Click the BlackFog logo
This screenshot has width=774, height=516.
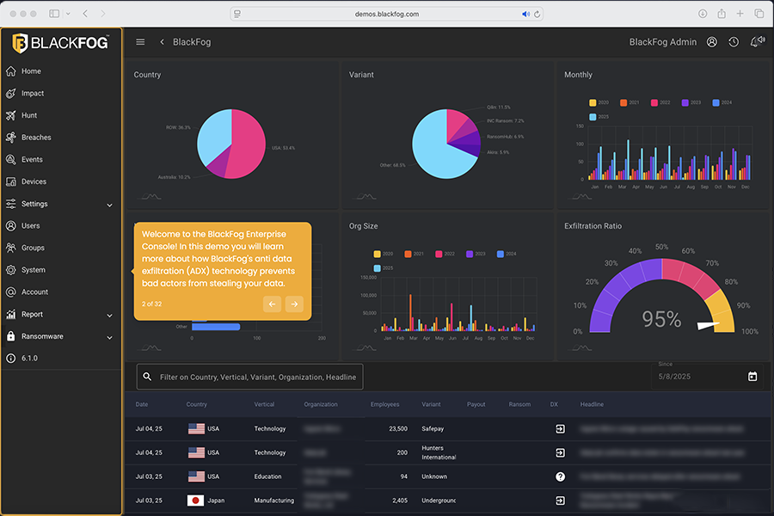pos(60,43)
